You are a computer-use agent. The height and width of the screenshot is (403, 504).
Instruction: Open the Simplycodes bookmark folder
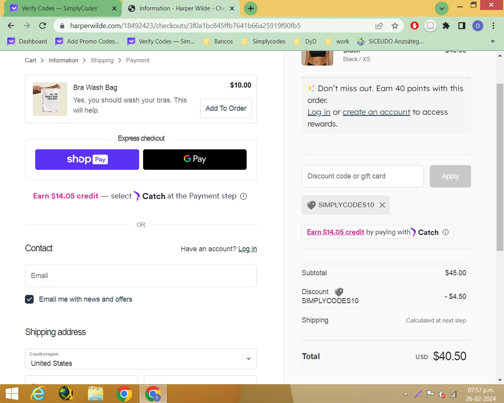tap(263, 41)
